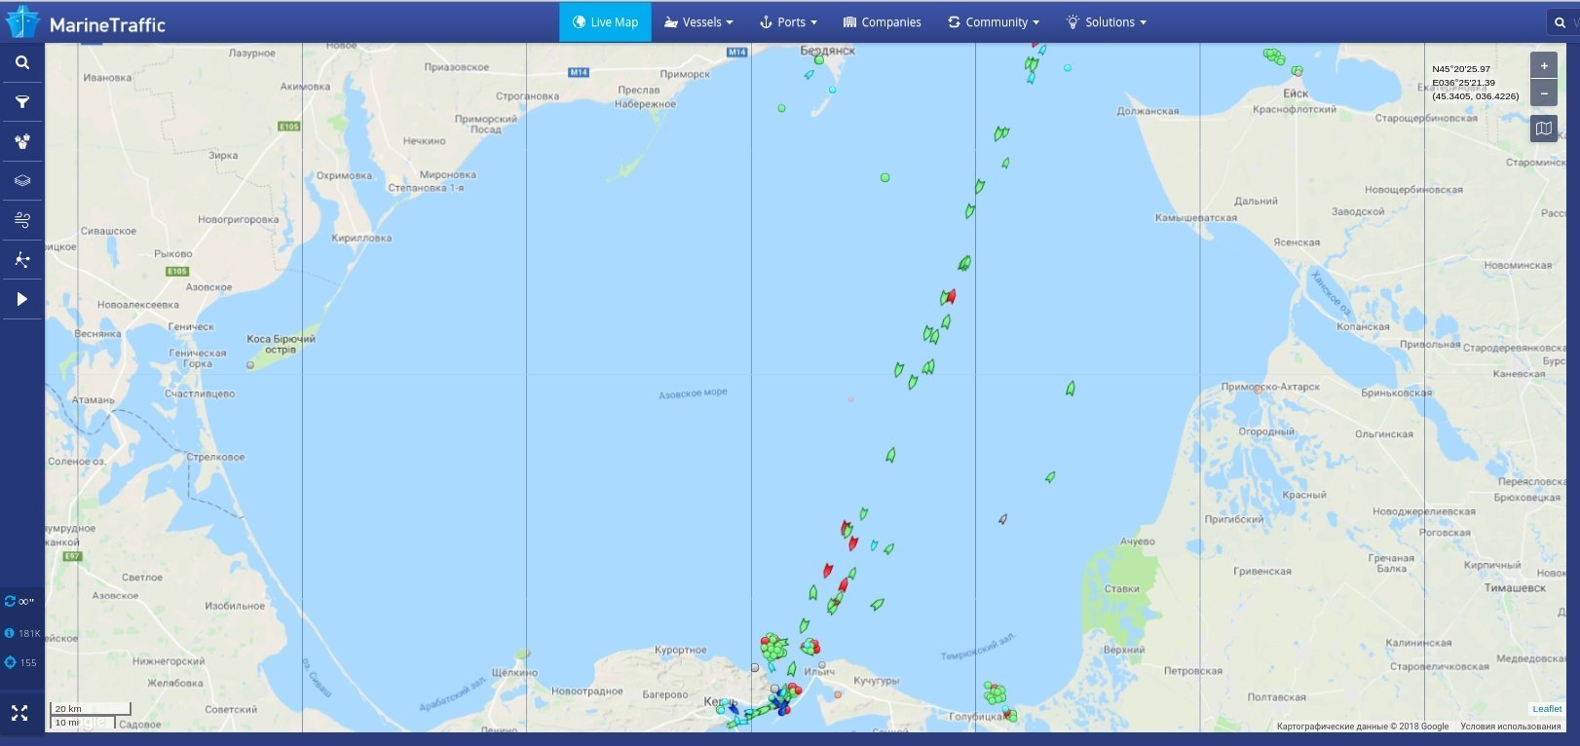1580x746 pixels.
Task: Expand the Vessels dropdown menu
Action: [x=698, y=22]
